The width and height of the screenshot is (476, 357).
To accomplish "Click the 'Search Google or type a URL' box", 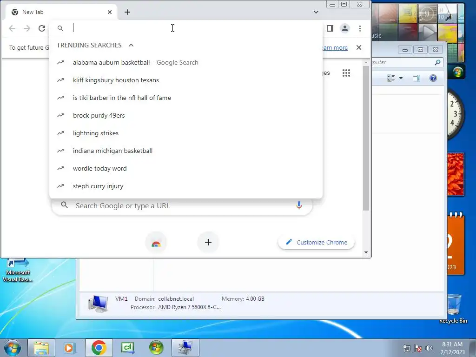I will [x=182, y=206].
